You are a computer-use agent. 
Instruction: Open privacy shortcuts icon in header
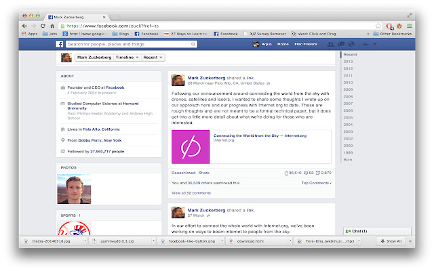point(366,44)
